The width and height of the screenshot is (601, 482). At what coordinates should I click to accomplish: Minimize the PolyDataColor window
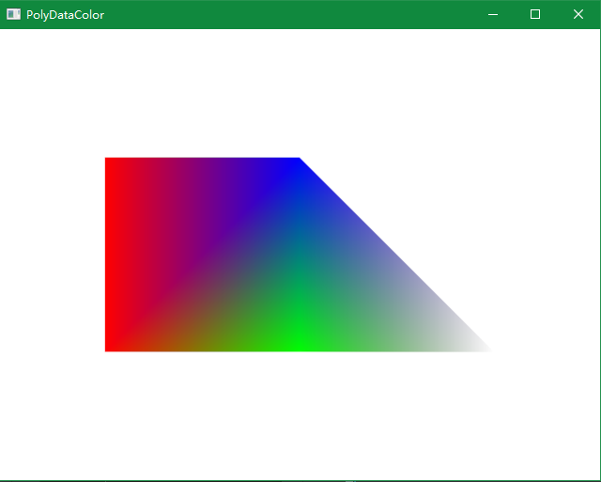493,15
